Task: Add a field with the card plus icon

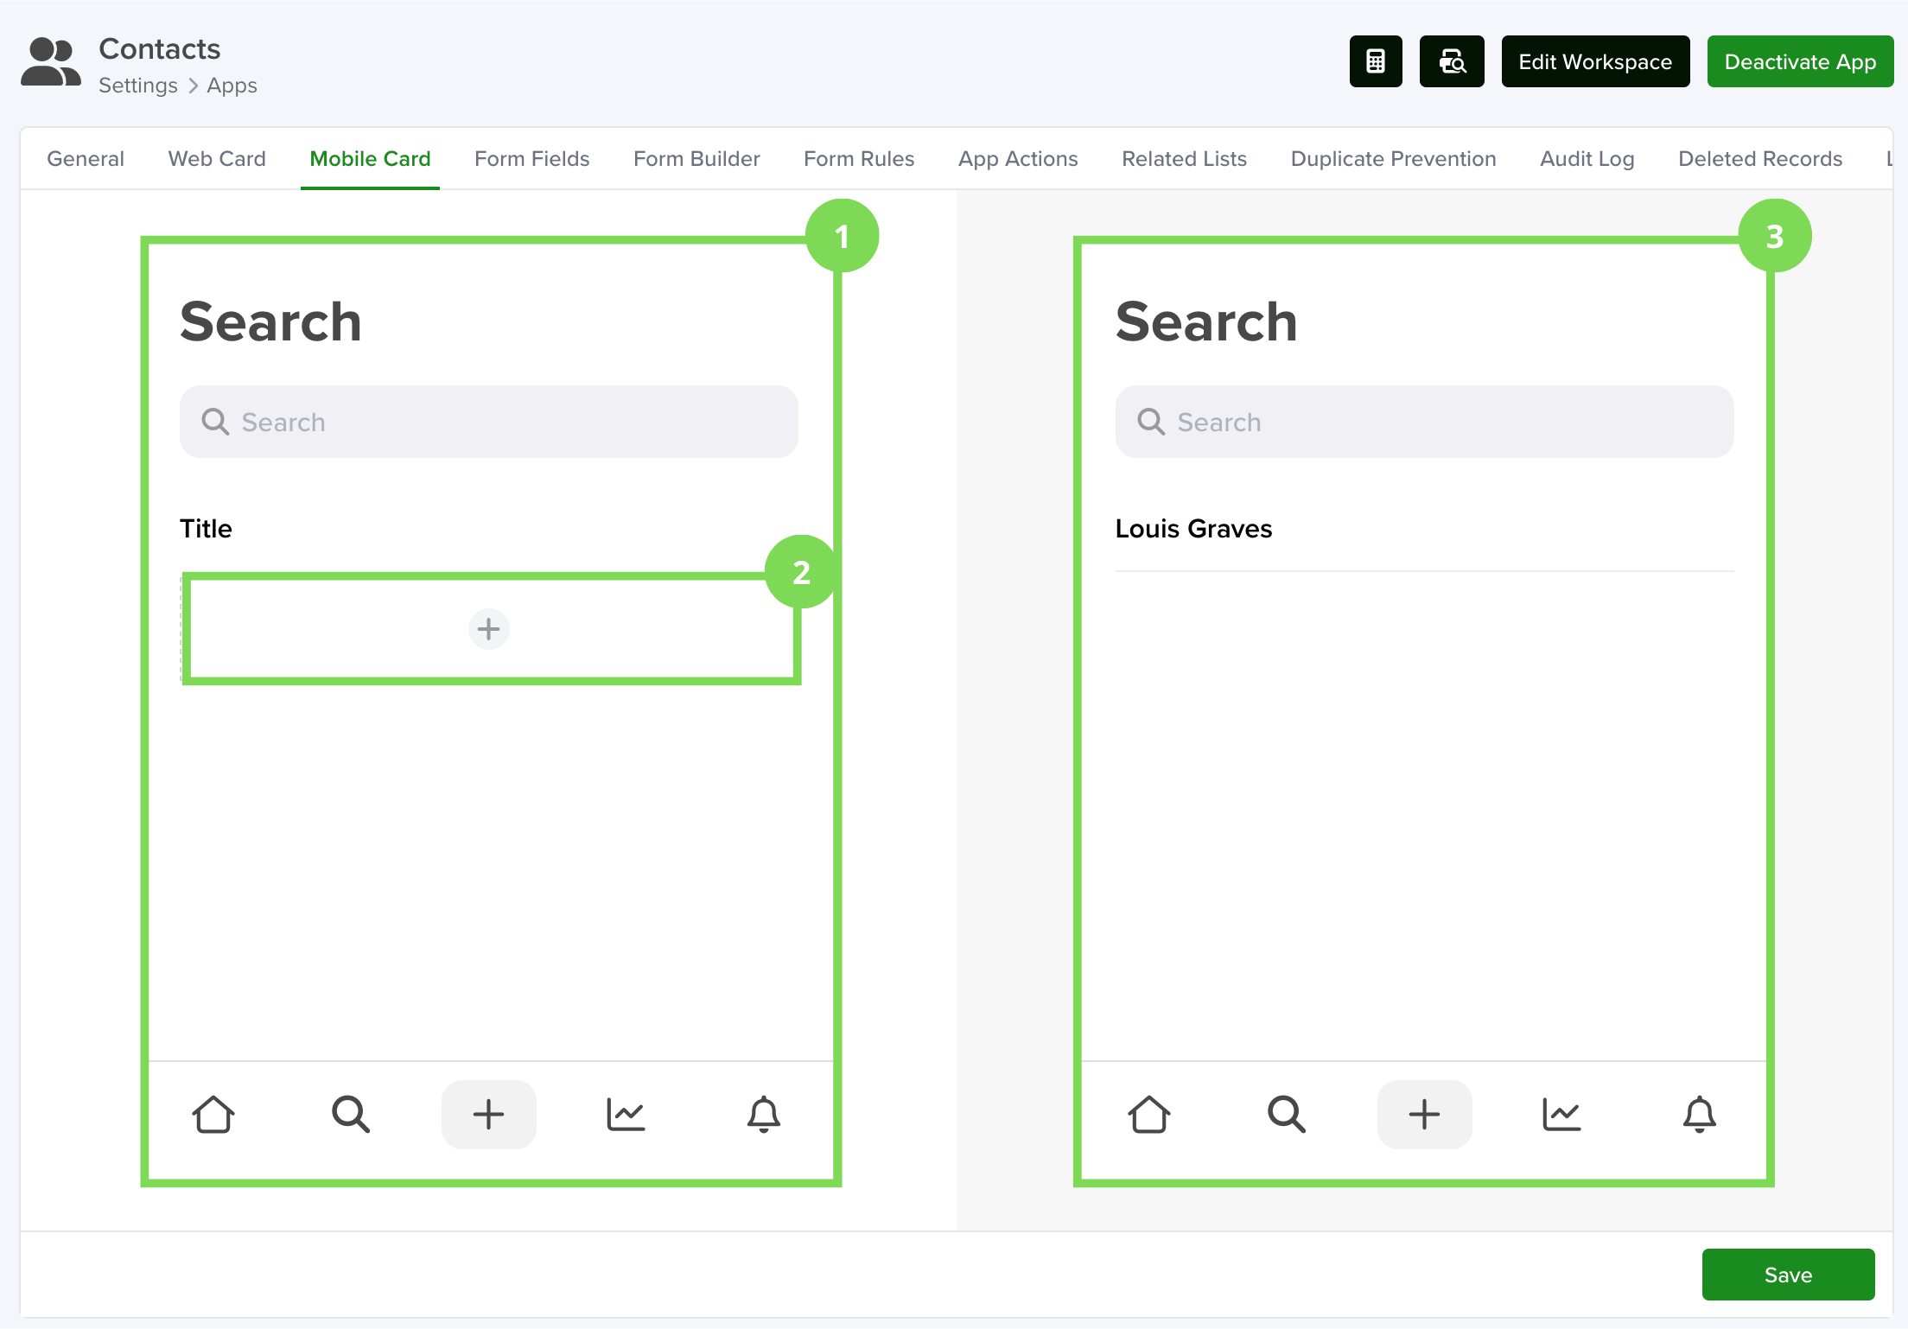Action: coord(489,628)
